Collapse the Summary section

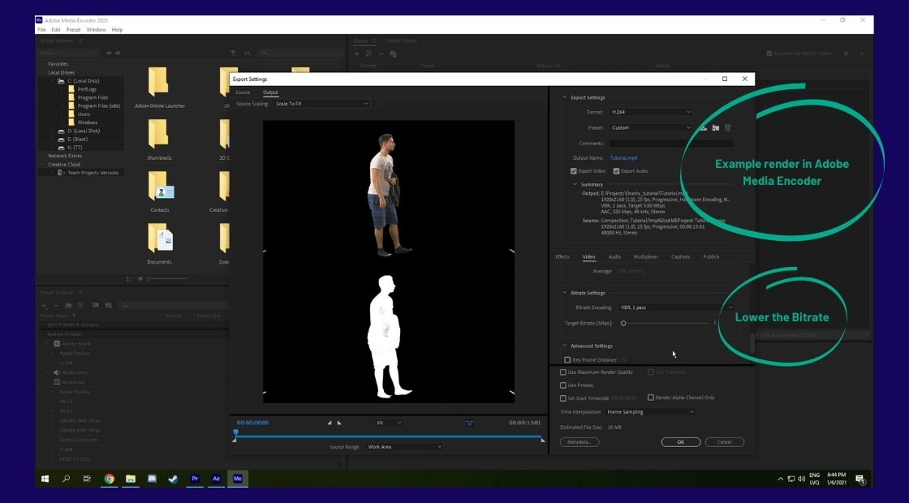(x=574, y=184)
